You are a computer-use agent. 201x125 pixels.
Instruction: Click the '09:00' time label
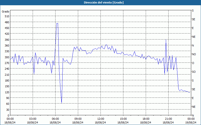[78, 119]
